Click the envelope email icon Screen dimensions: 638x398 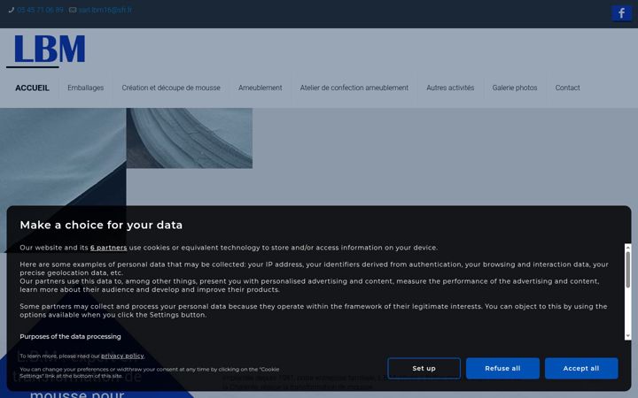[x=73, y=10]
